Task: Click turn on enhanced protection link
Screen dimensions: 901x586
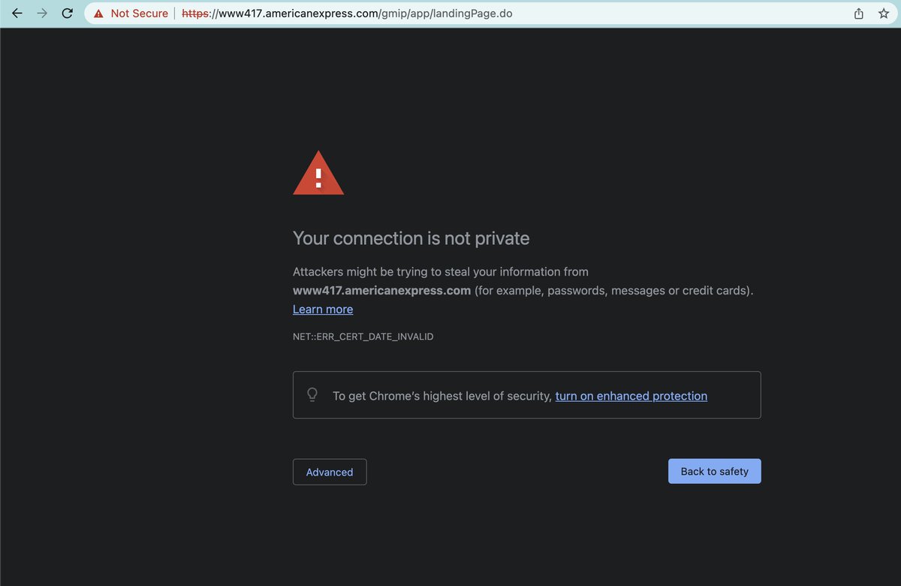Action: click(x=631, y=396)
